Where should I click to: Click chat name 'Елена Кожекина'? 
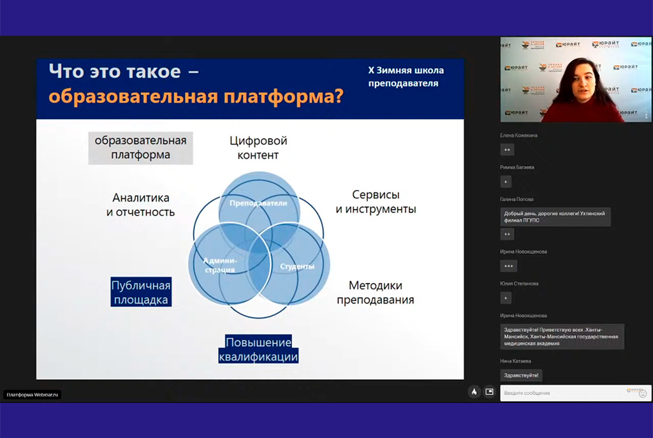518,135
